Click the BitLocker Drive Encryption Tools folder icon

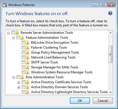[28, 43]
